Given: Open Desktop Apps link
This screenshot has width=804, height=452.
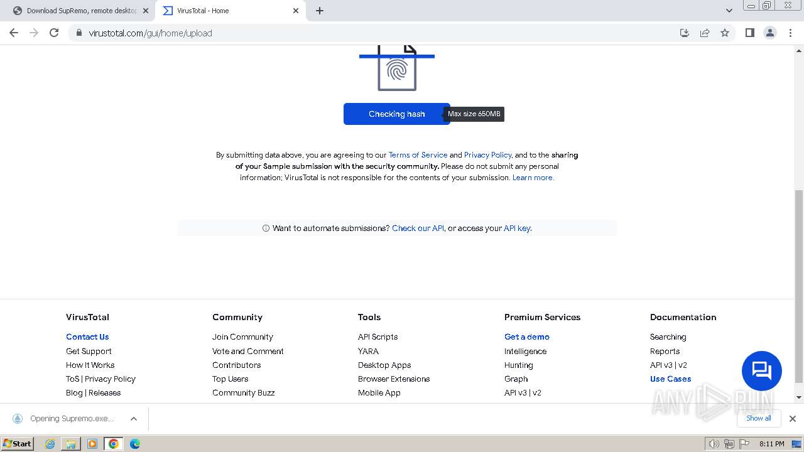Looking at the screenshot, I should [x=384, y=365].
